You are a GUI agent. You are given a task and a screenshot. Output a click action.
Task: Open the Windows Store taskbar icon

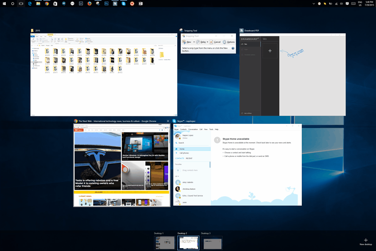click(55, 4)
